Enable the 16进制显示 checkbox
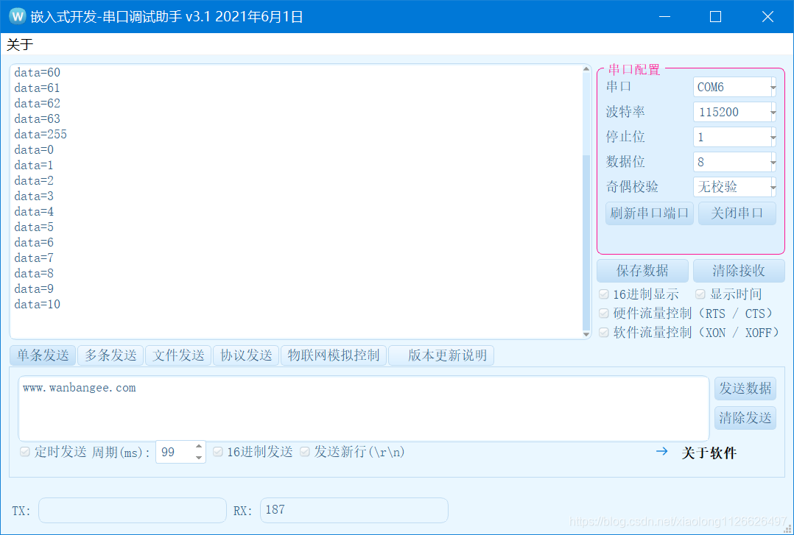Screen dimensions: 794x535 (603, 293)
